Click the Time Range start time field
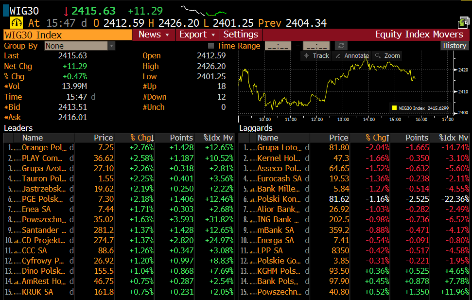This screenshot has height=300, width=472. [x=278, y=46]
